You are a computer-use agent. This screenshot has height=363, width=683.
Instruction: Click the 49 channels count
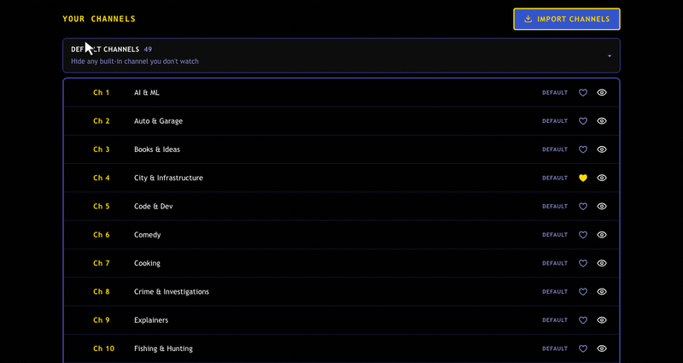pos(148,50)
